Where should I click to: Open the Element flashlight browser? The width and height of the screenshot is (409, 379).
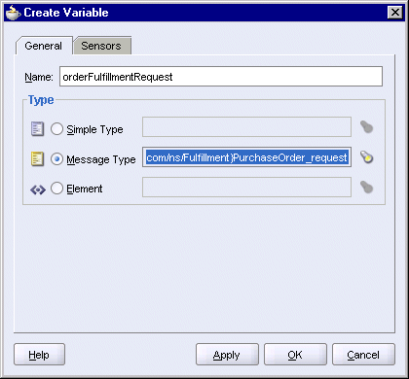coord(367,187)
